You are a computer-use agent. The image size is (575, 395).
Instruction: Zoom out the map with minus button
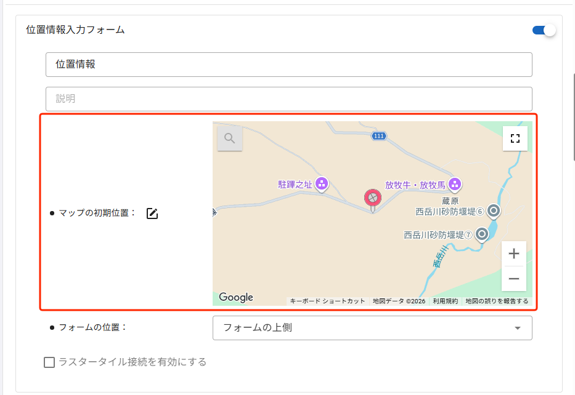click(514, 279)
